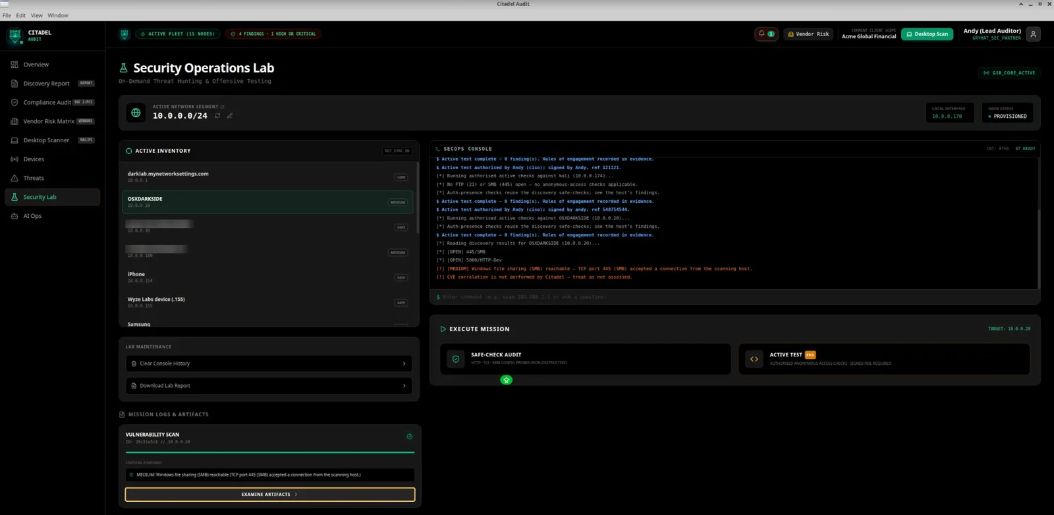Focus the SecOps command input field

pyautogui.click(x=735, y=297)
